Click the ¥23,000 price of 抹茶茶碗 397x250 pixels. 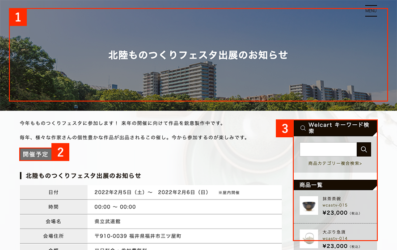tap(335, 213)
